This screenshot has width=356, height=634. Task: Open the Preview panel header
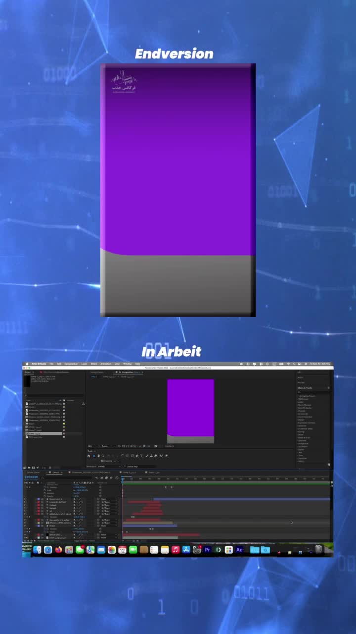coord(302,383)
